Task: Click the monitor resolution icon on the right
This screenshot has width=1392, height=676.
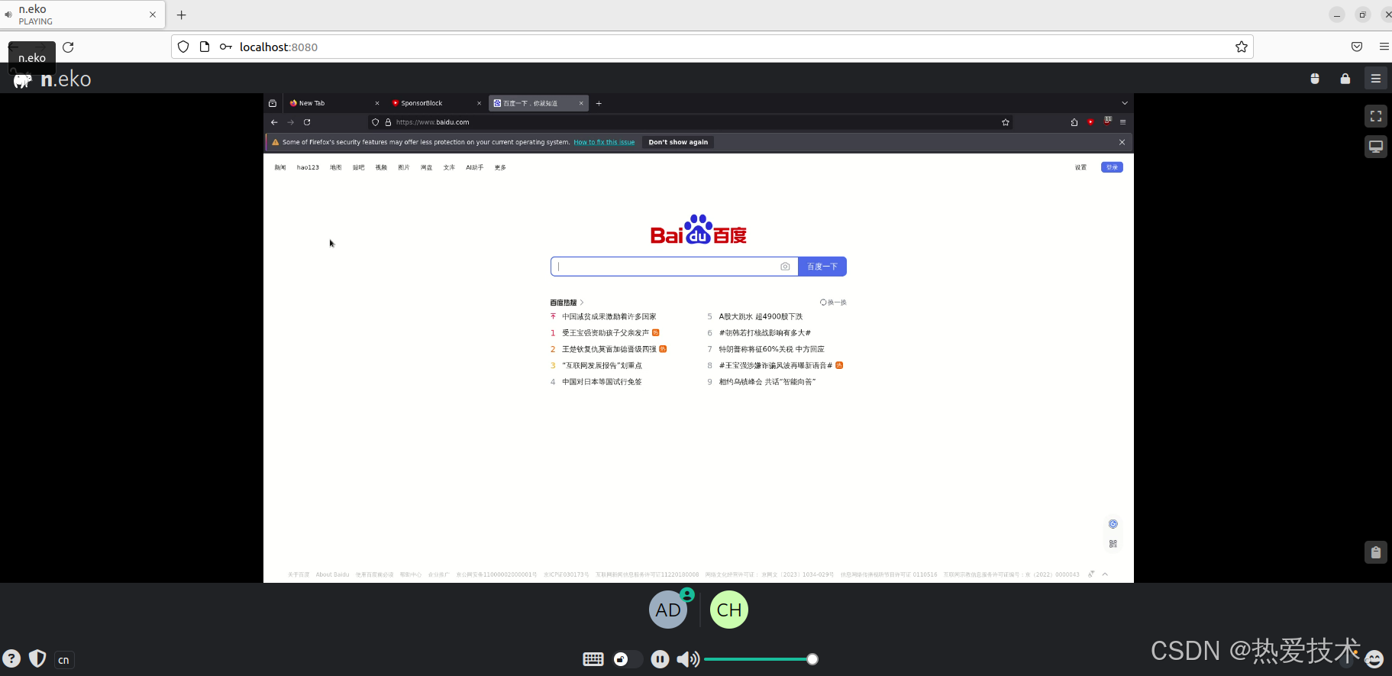Action: point(1376,147)
